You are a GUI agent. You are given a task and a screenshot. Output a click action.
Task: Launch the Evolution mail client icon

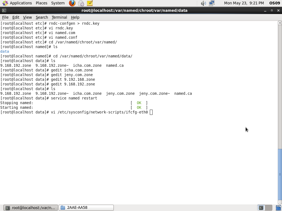(81, 3)
